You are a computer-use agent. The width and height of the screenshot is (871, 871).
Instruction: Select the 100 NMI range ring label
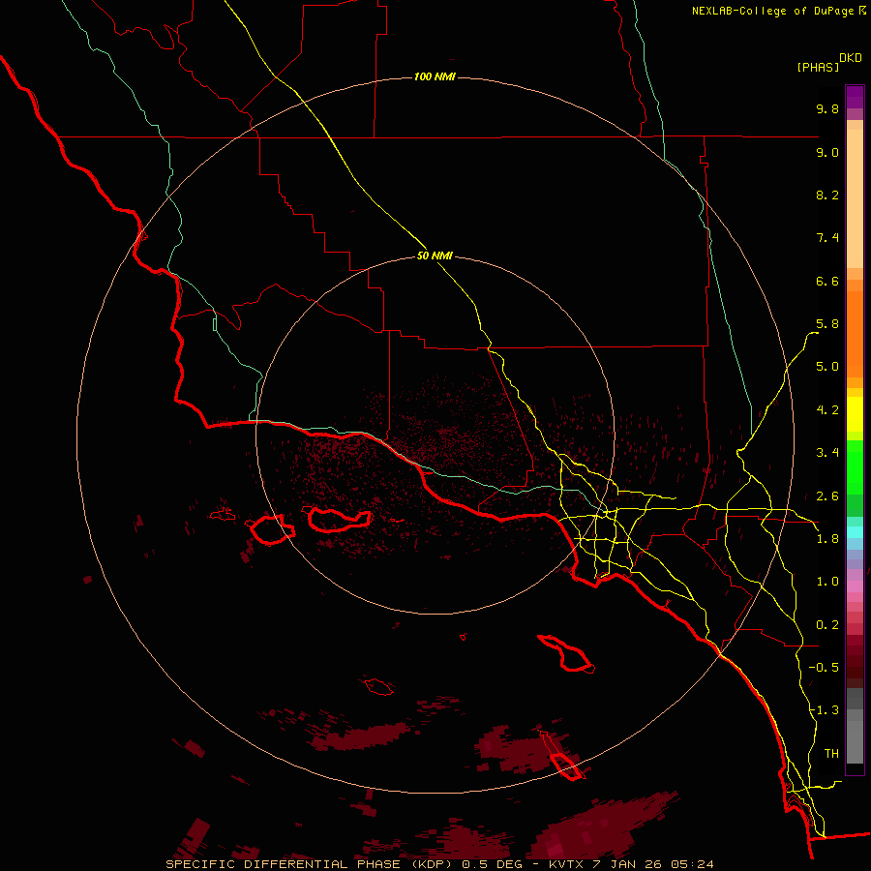pos(435,76)
